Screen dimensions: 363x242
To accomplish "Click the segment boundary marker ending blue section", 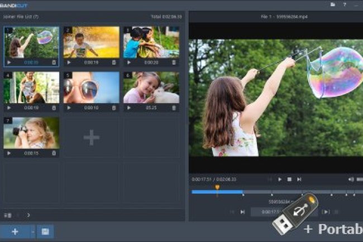I will (243, 195).
